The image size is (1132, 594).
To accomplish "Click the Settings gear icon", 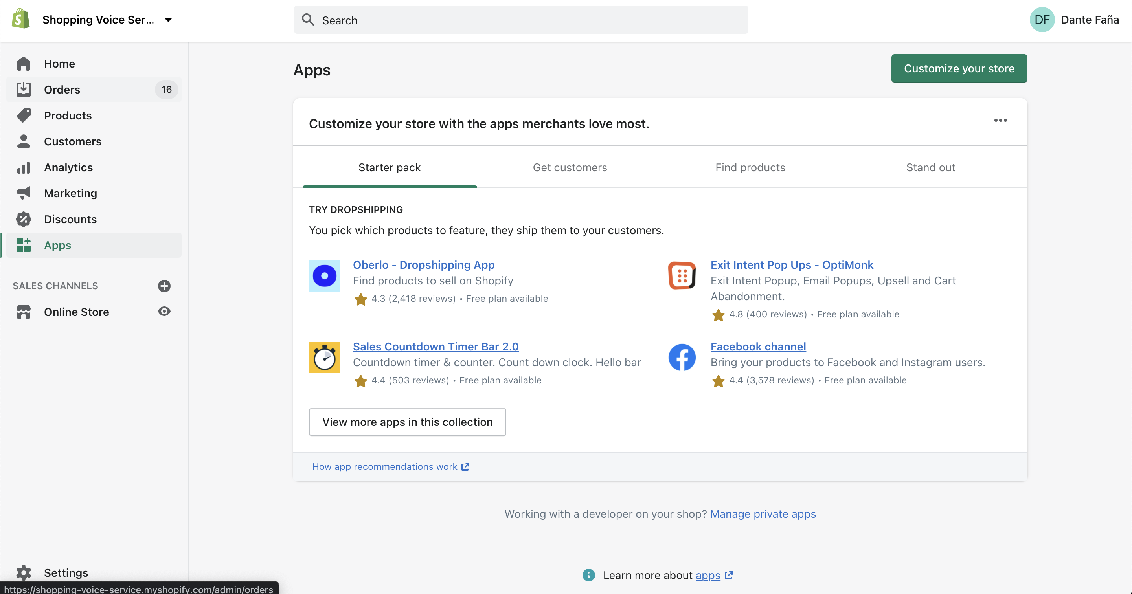I will [x=24, y=572].
